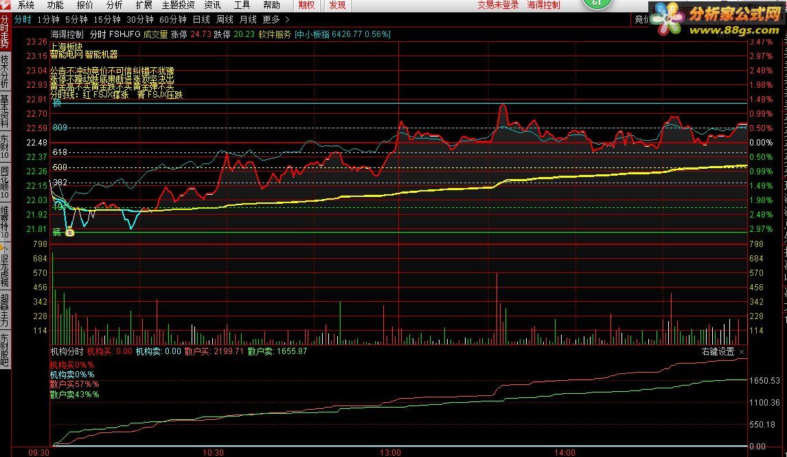This screenshot has width=787, height=457.
Task: Switch to the 60分钟 period tab
Action: (x=172, y=19)
